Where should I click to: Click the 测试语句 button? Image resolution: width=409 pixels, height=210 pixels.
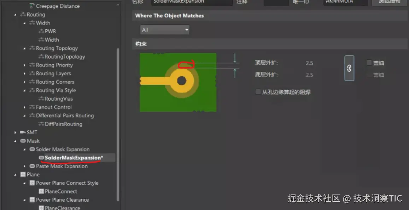(390, 2)
